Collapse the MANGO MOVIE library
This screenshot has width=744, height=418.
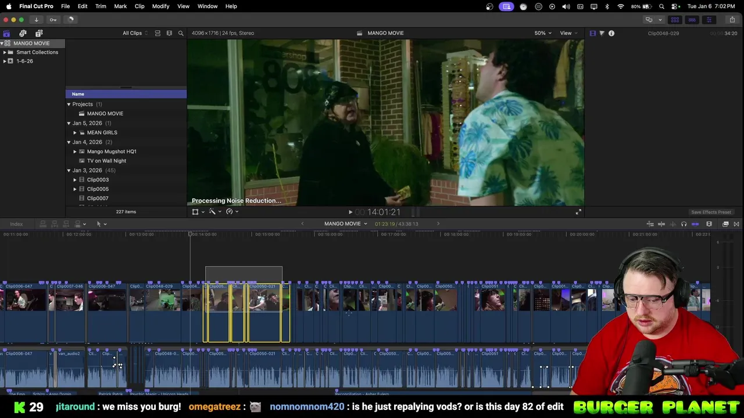click(x=2, y=44)
